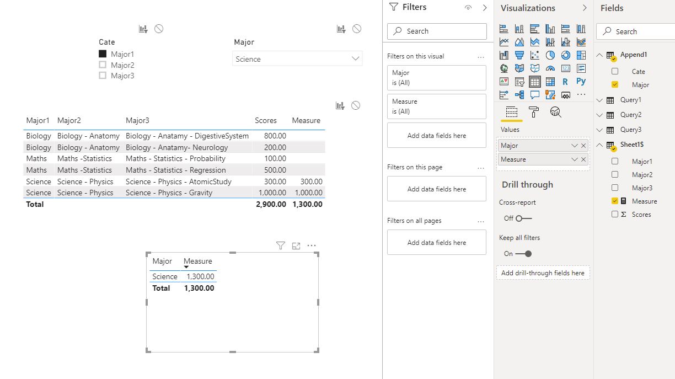Screen dimensions: 675x379
Task: Expand the Query2 table
Action: point(600,115)
